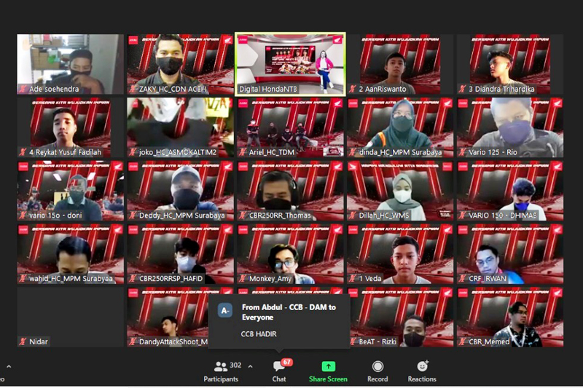The image size is (583, 388).
Task: Click the muted mic icon beside 1 Veda
Action: pyautogui.click(x=353, y=278)
